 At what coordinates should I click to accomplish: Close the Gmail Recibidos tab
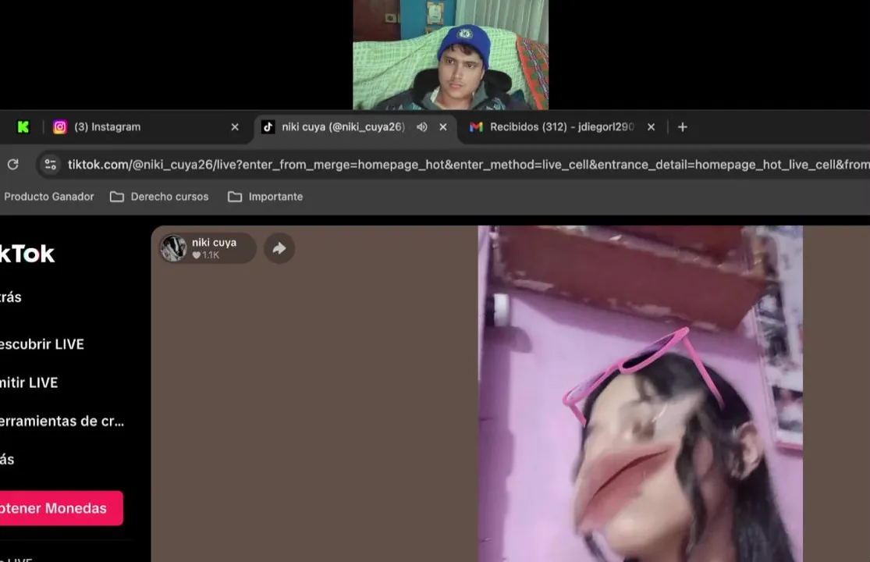pos(651,127)
